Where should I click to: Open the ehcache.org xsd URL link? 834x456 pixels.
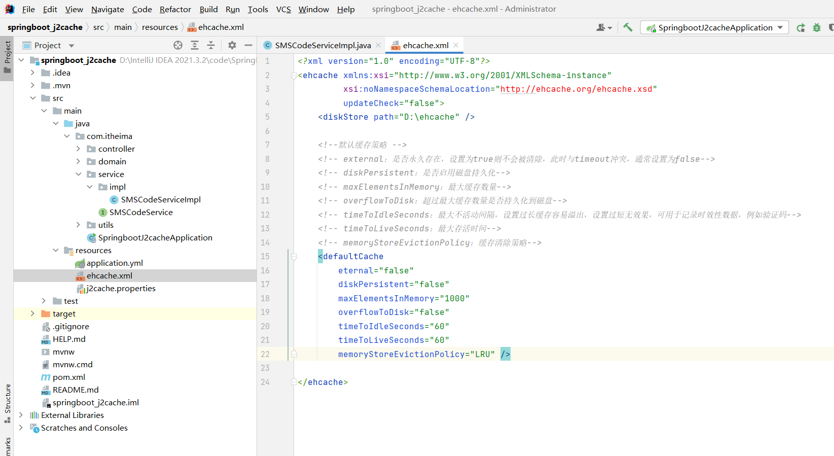(x=576, y=89)
